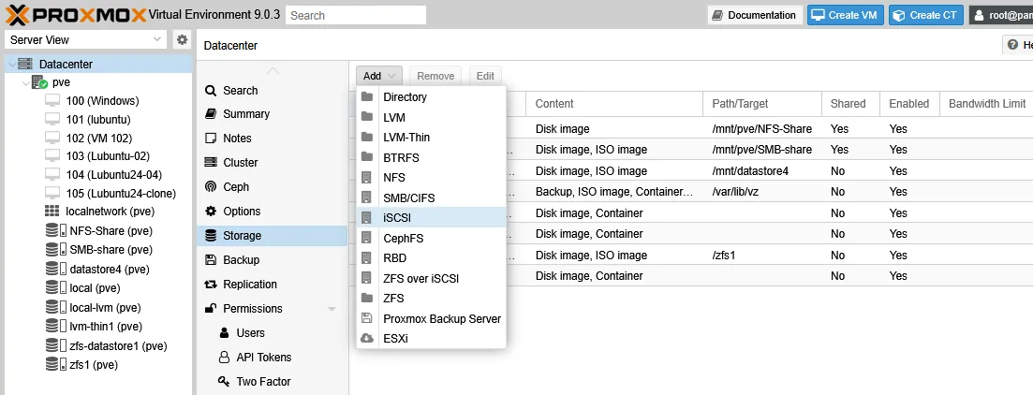Click the ESXi cloud icon in menu
This screenshot has width=1033, height=395.
367,339
